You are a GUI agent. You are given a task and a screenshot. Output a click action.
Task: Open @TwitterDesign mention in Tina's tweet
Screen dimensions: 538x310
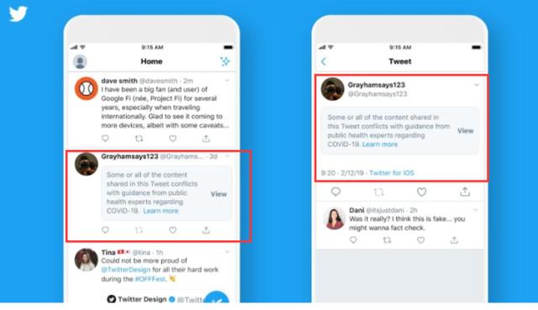point(125,270)
